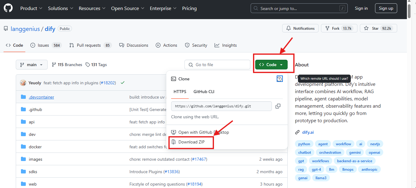
Task: Open the .github folder icon
Action: 23,109
